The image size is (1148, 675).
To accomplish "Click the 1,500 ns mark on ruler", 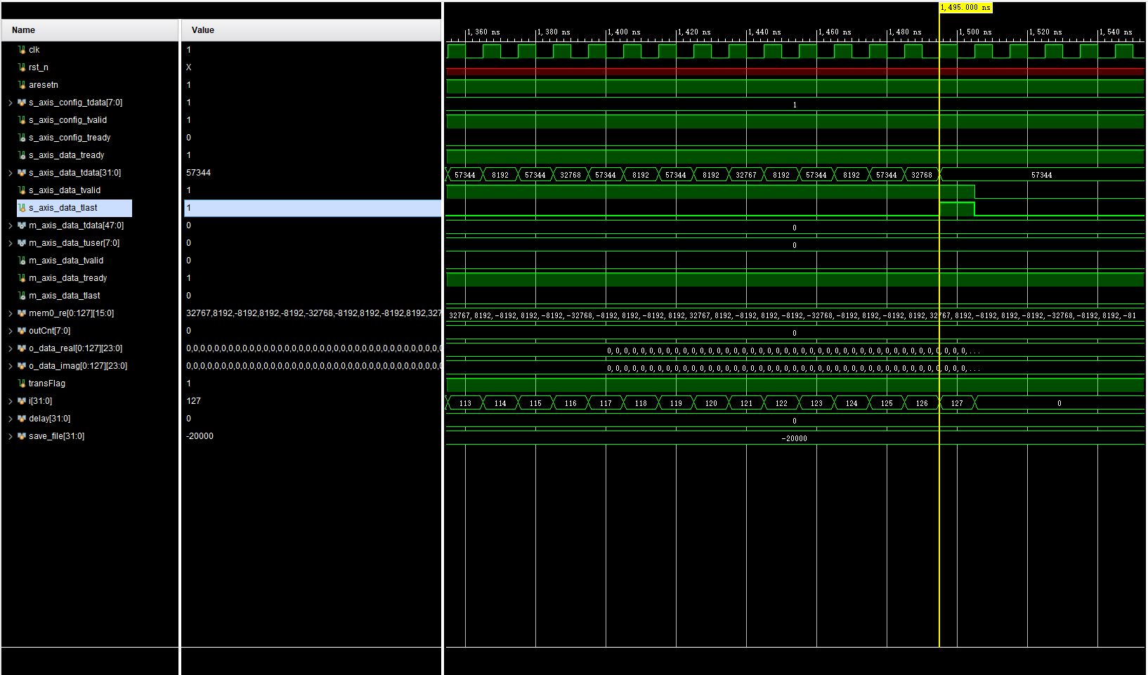I will (975, 32).
